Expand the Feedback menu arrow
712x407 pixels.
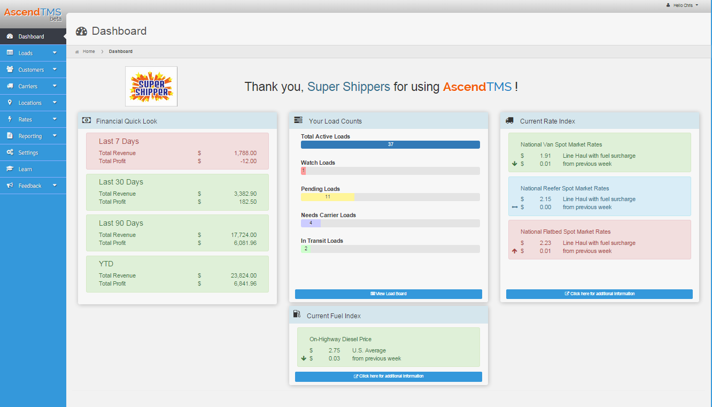(x=55, y=186)
